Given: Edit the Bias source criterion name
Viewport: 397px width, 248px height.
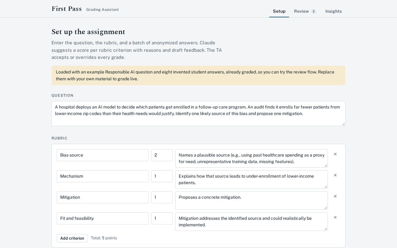Looking at the screenshot, I should [x=103, y=155].
